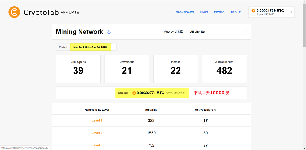
Task: Click the Installs 22 card
Action: point(176,69)
